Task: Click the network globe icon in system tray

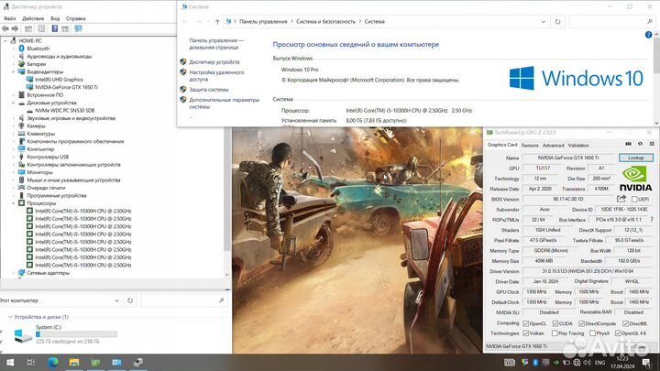Action: (x=577, y=362)
